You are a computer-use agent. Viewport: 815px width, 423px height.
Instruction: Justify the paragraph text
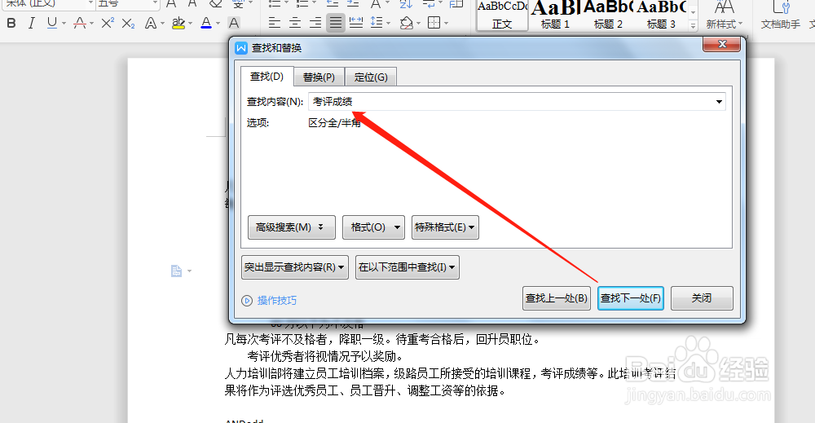336,24
